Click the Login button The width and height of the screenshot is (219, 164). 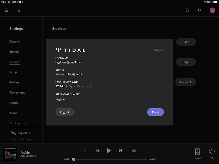186,62
